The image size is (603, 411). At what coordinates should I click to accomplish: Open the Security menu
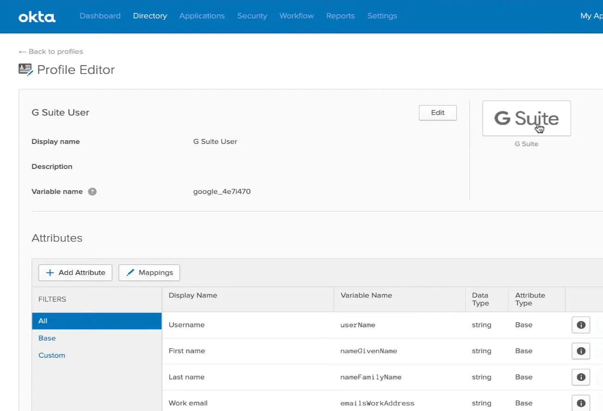(x=252, y=16)
